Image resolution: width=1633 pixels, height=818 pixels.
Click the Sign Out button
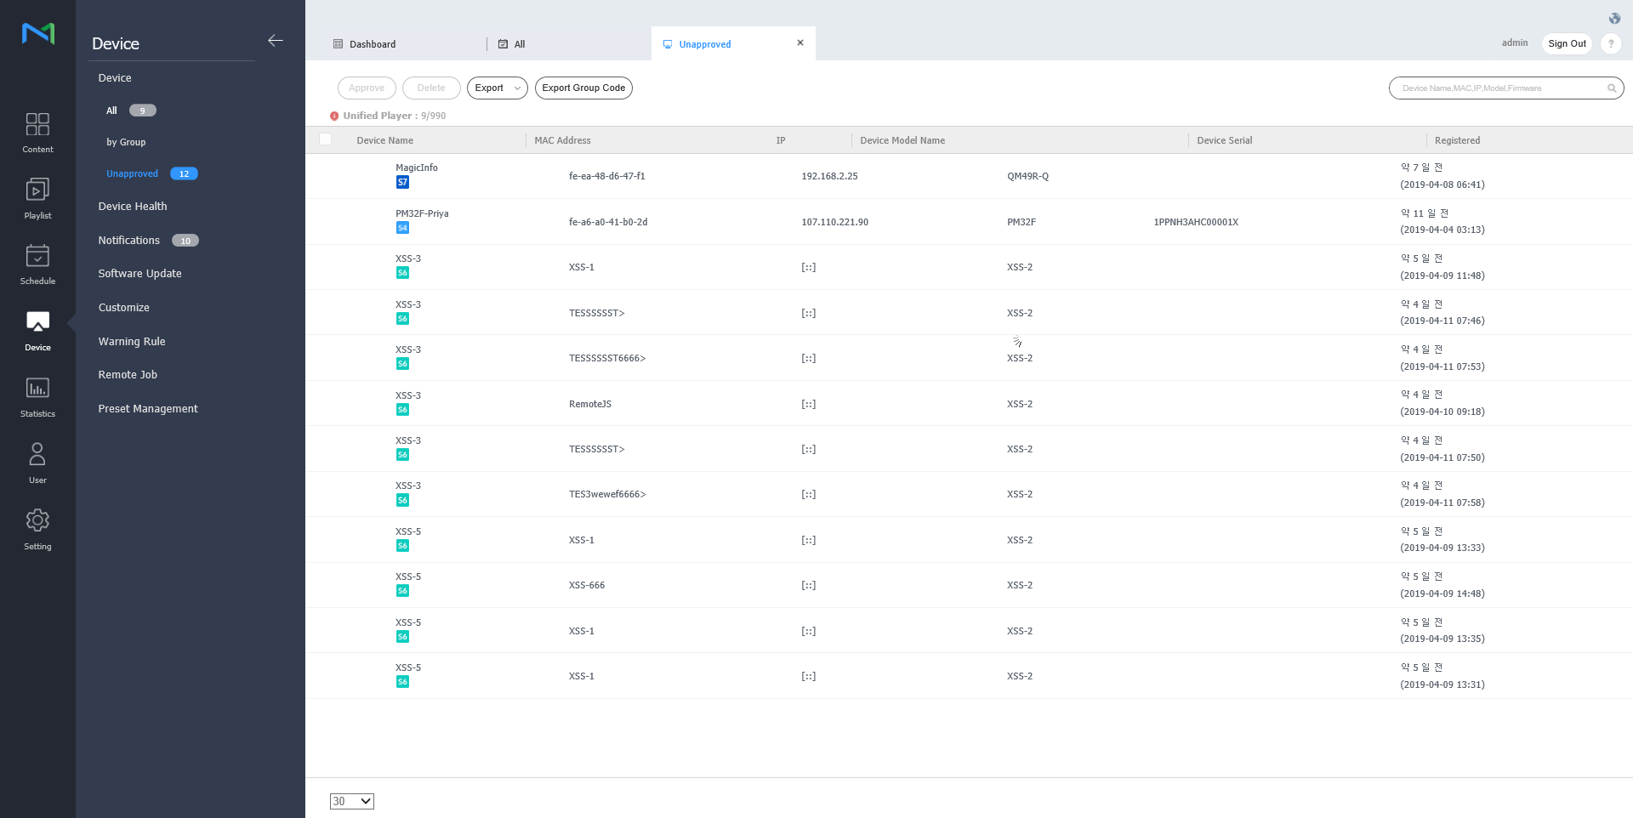click(1567, 44)
